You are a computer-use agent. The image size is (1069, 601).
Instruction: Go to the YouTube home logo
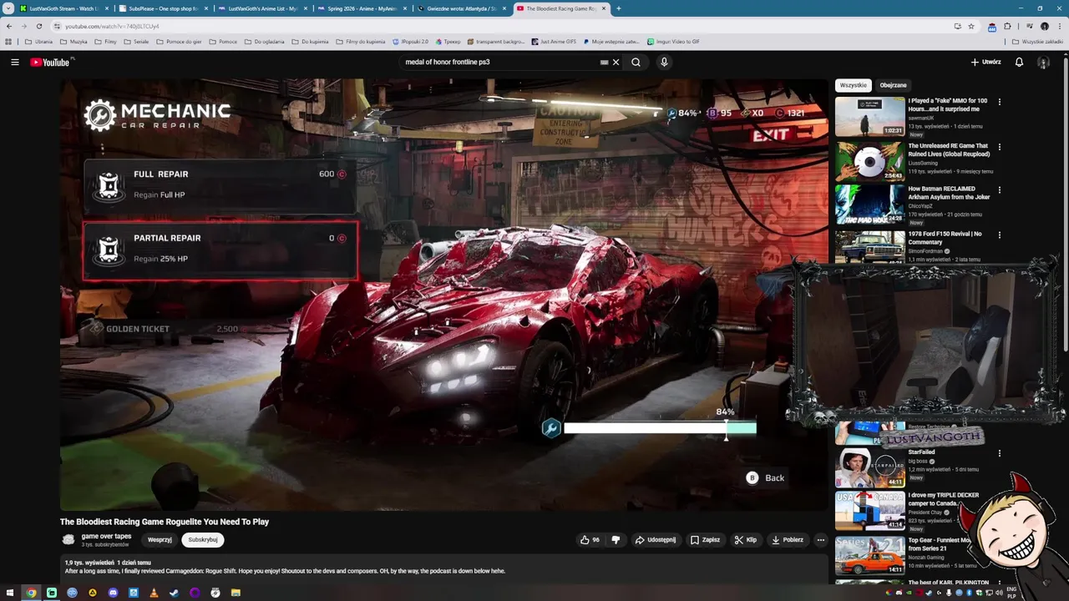(x=50, y=62)
